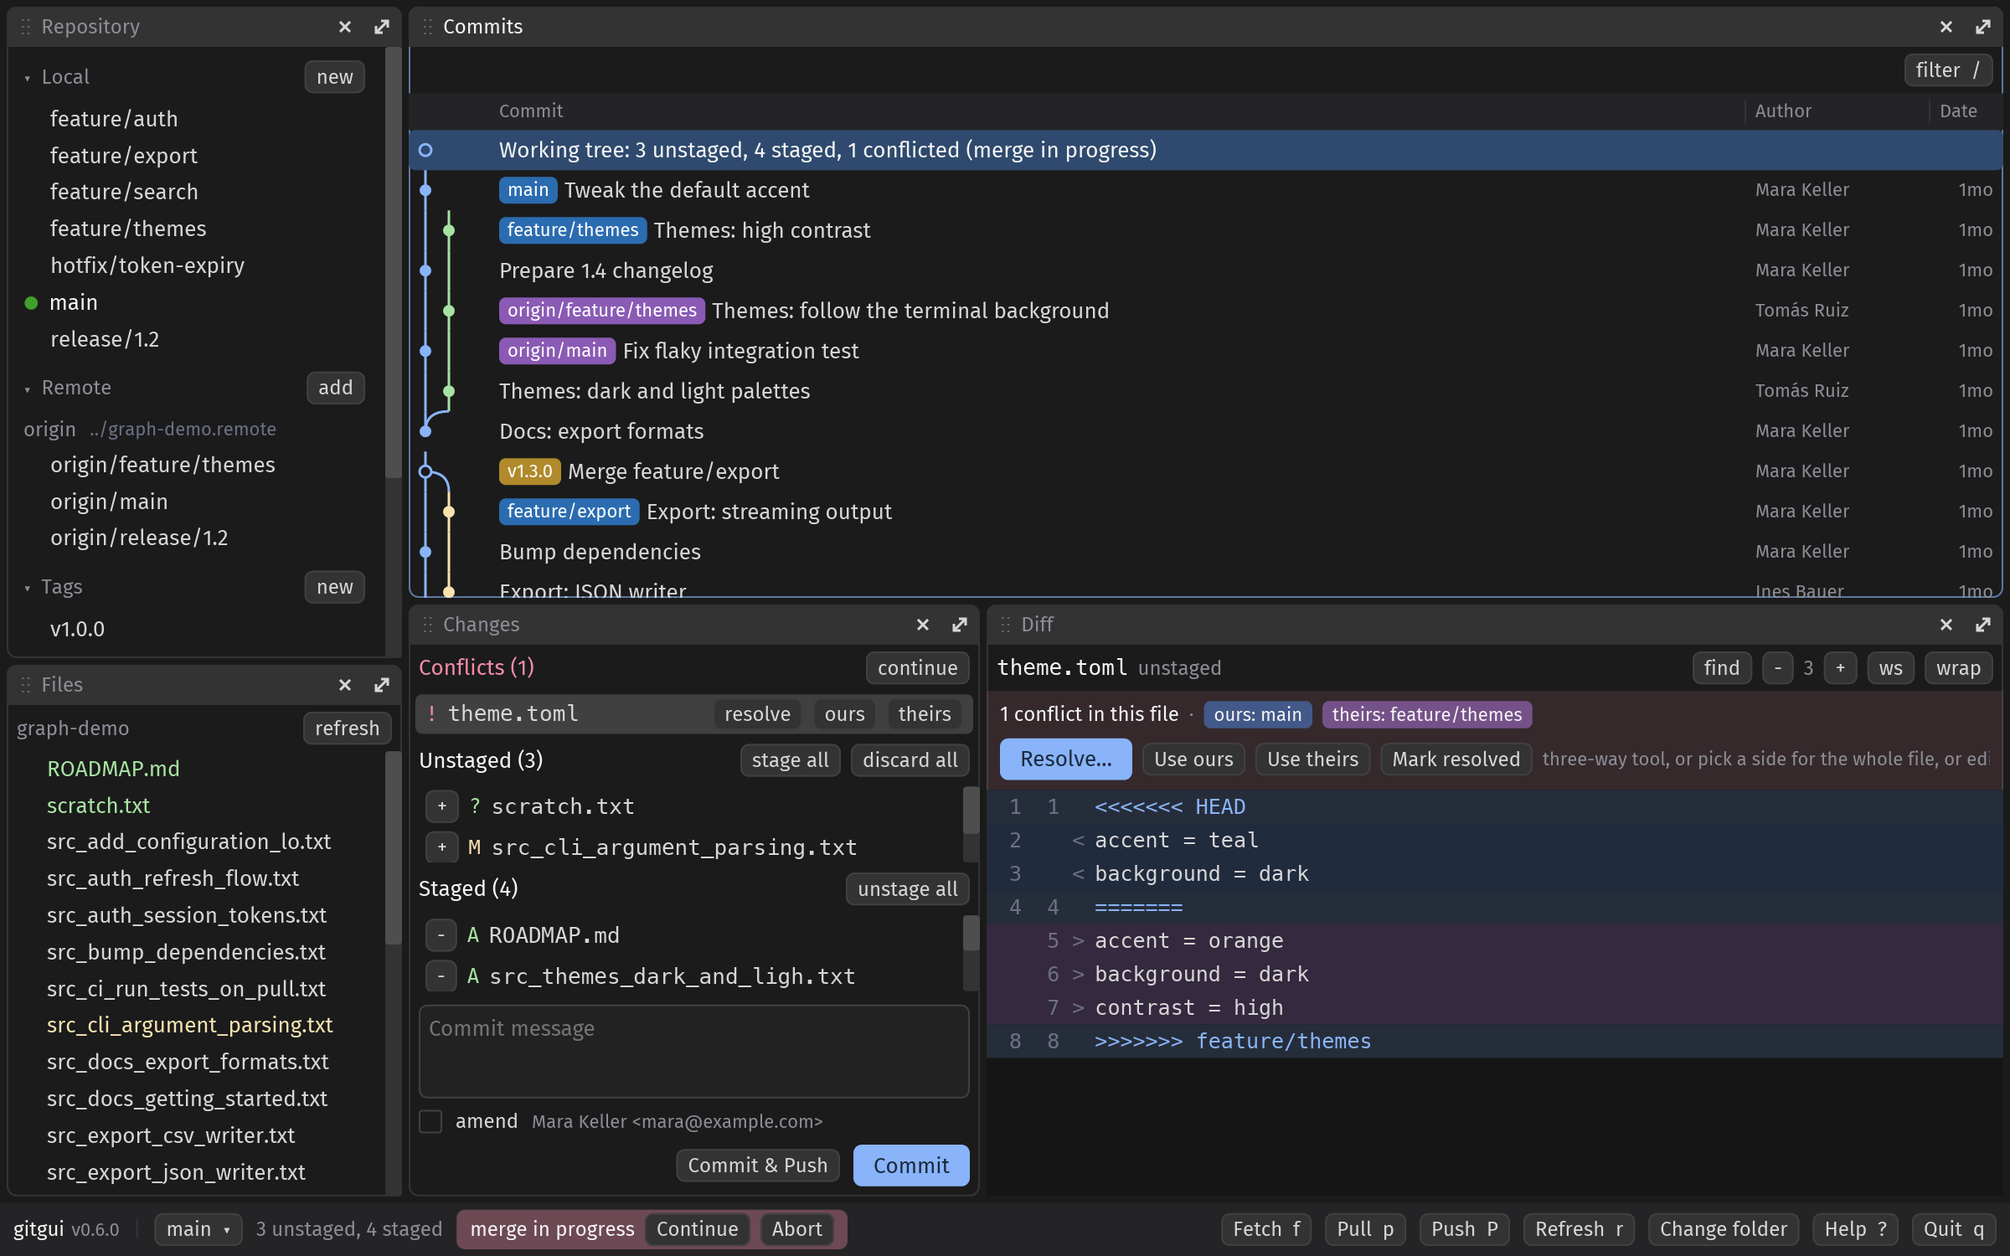Decrease diff context lines with minus
2010x1256 pixels.
(1777, 668)
